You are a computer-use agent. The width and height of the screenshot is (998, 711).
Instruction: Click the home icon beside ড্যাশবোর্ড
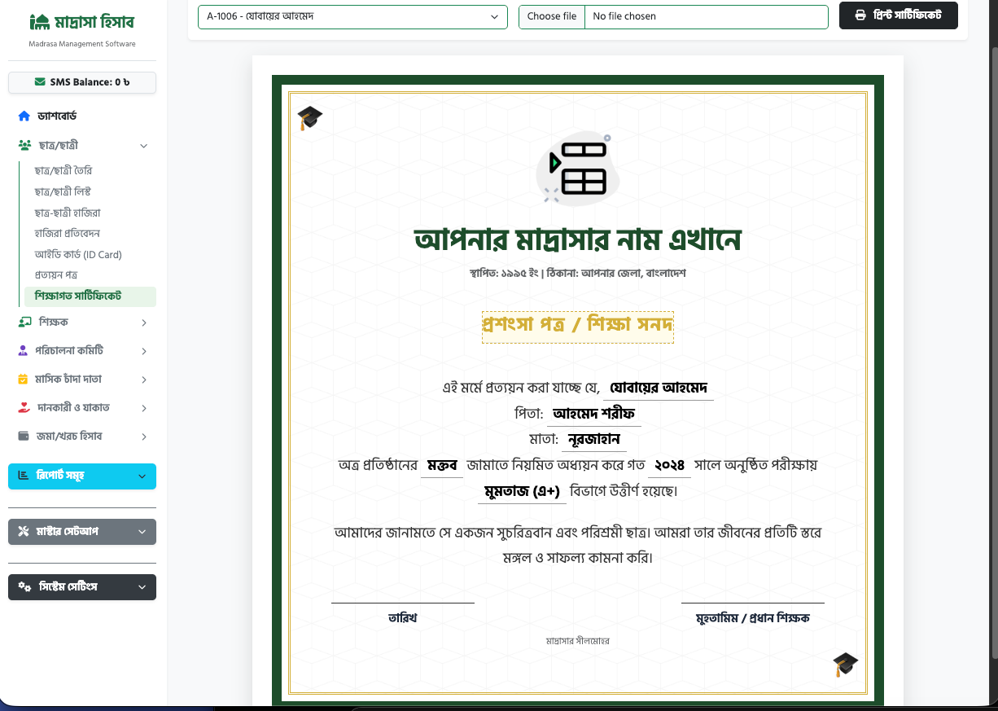pyautogui.click(x=24, y=116)
